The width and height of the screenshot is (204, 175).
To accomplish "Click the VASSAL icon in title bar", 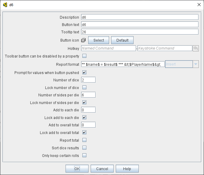I will (x=5, y=5).
